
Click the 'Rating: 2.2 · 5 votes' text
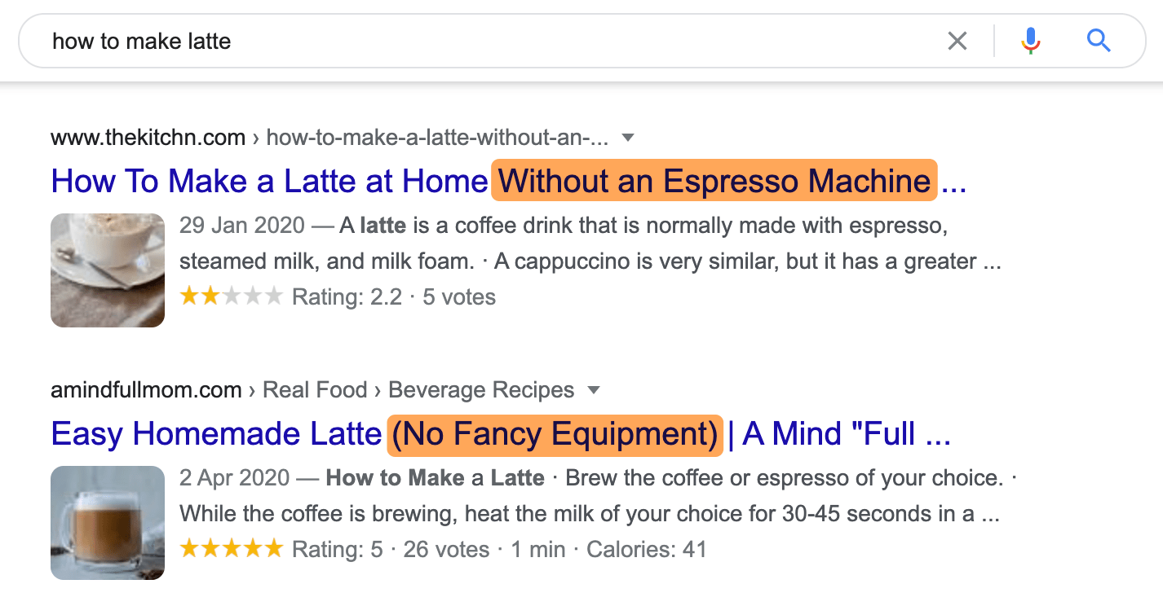pos(394,296)
